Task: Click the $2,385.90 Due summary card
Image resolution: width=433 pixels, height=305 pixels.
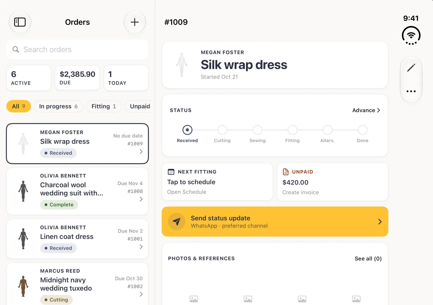Action: pos(77,78)
